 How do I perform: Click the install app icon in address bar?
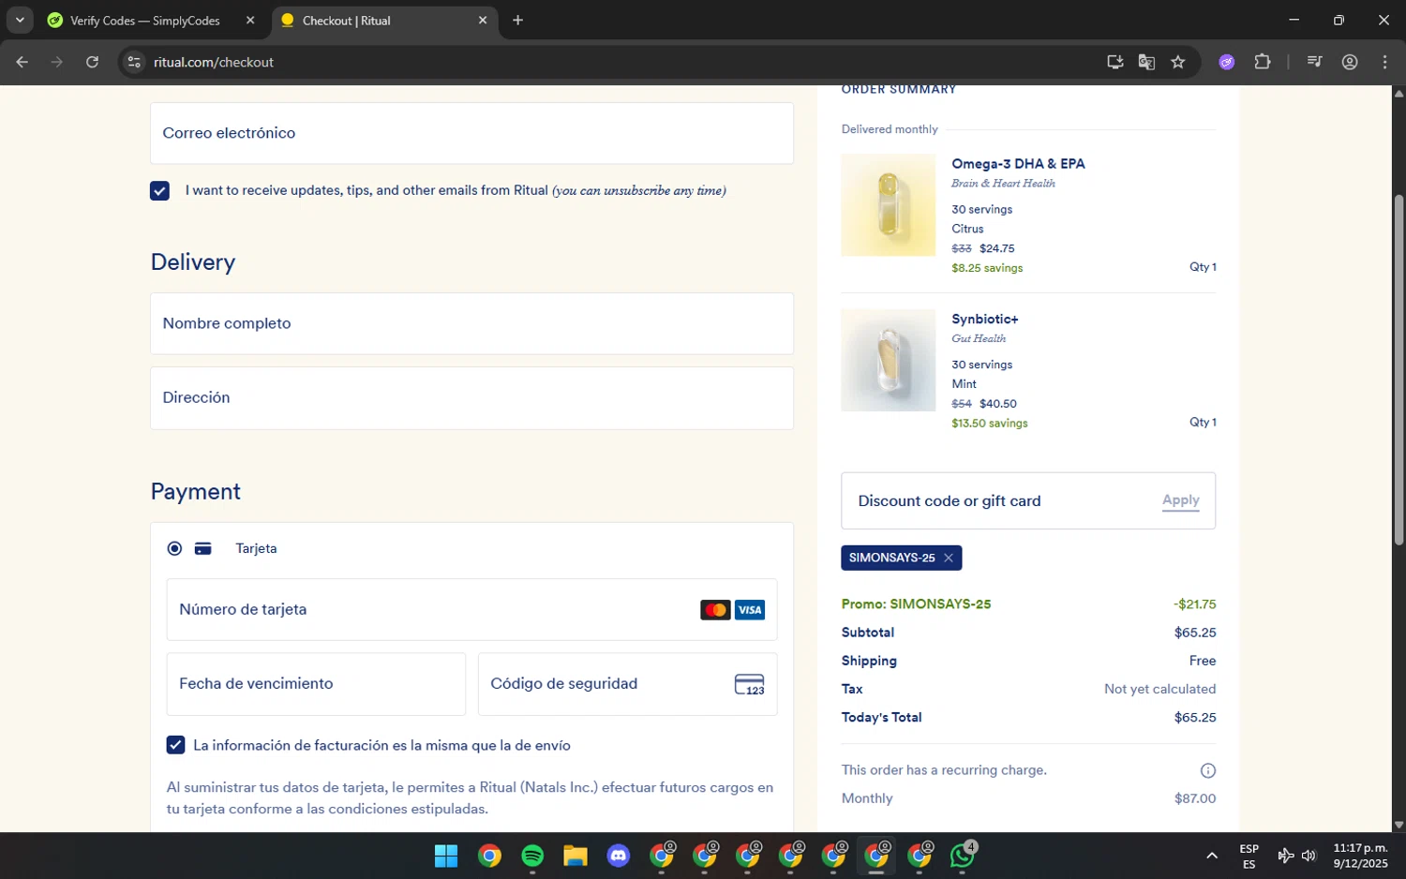click(x=1114, y=62)
